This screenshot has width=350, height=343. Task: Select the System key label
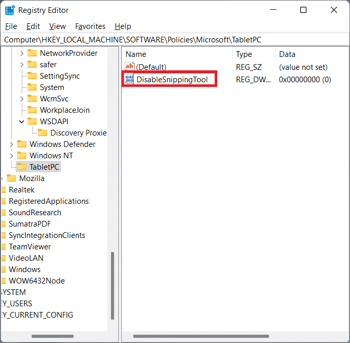[x=52, y=87]
